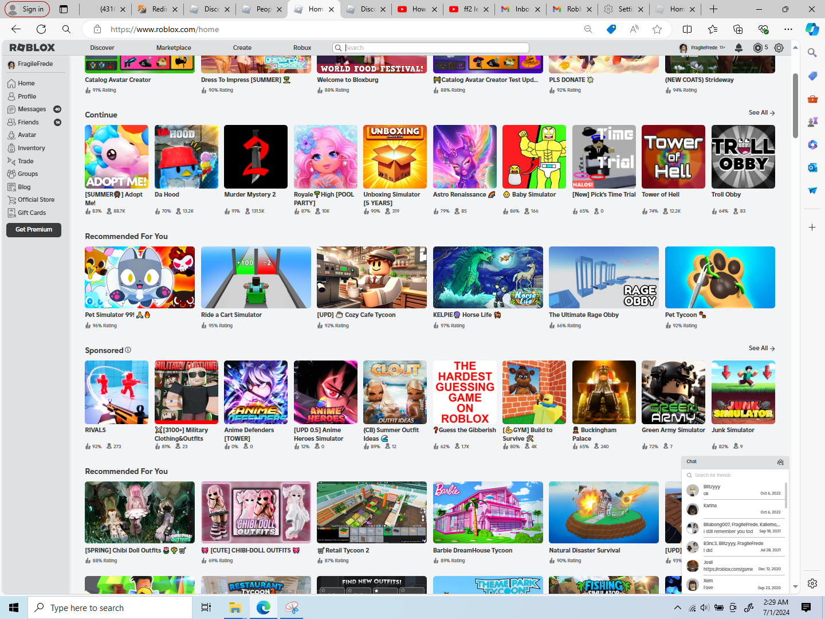Open the Marketplace menu item
The image size is (825, 619).
(x=174, y=48)
